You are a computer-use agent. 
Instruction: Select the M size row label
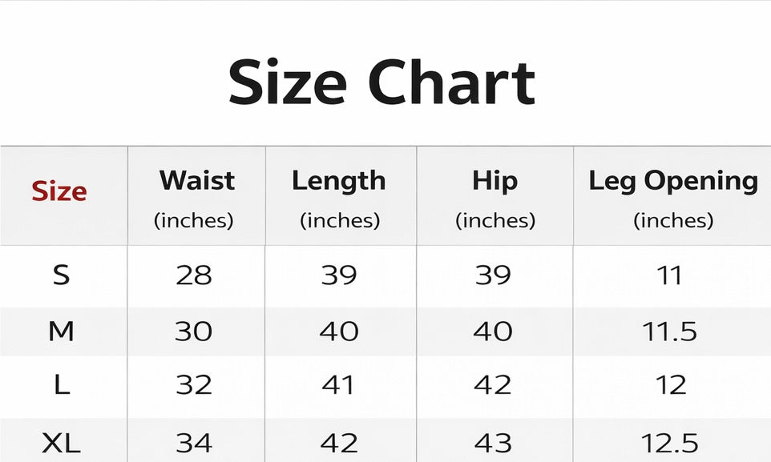click(61, 331)
